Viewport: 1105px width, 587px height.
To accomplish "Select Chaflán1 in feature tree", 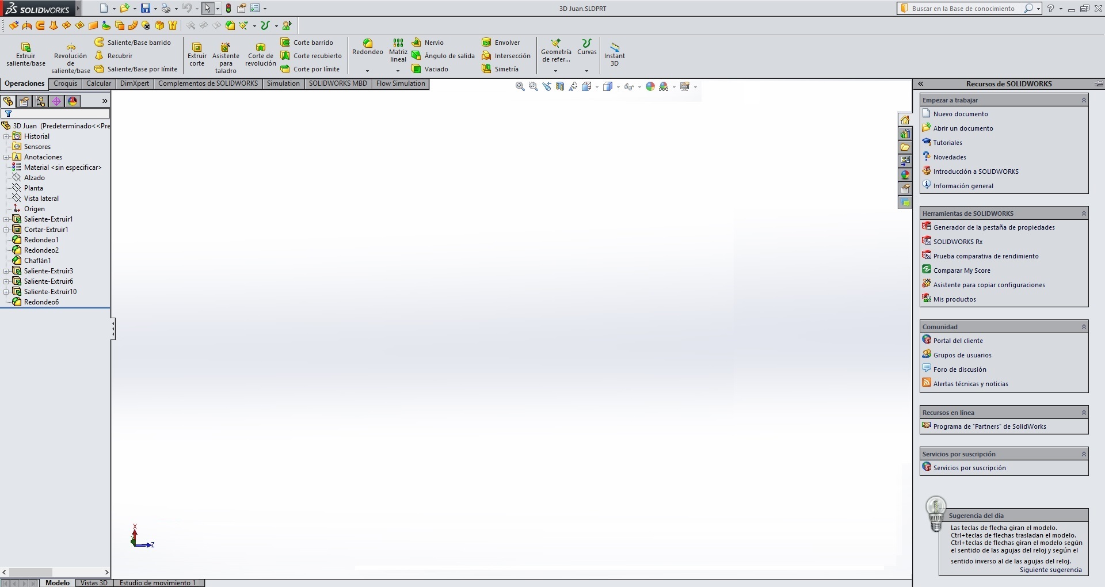I will (x=37, y=261).
